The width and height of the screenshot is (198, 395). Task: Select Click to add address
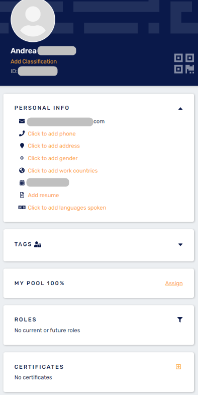(x=54, y=146)
